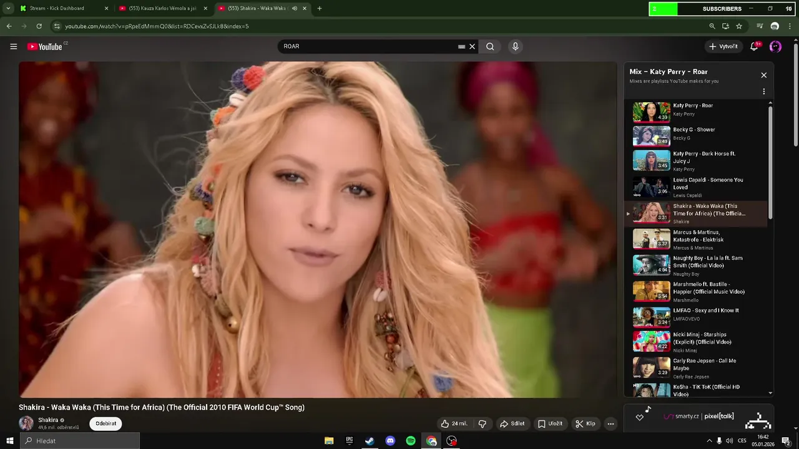The width and height of the screenshot is (799, 449).
Task: Open the YouTube account avatar menu
Action: pyautogui.click(x=775, y=46)
